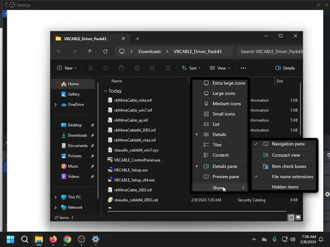The width and height of the screenshot is (330, 247).
Task: Click the Details pane button in toolbar
Action: pos(285,68)
